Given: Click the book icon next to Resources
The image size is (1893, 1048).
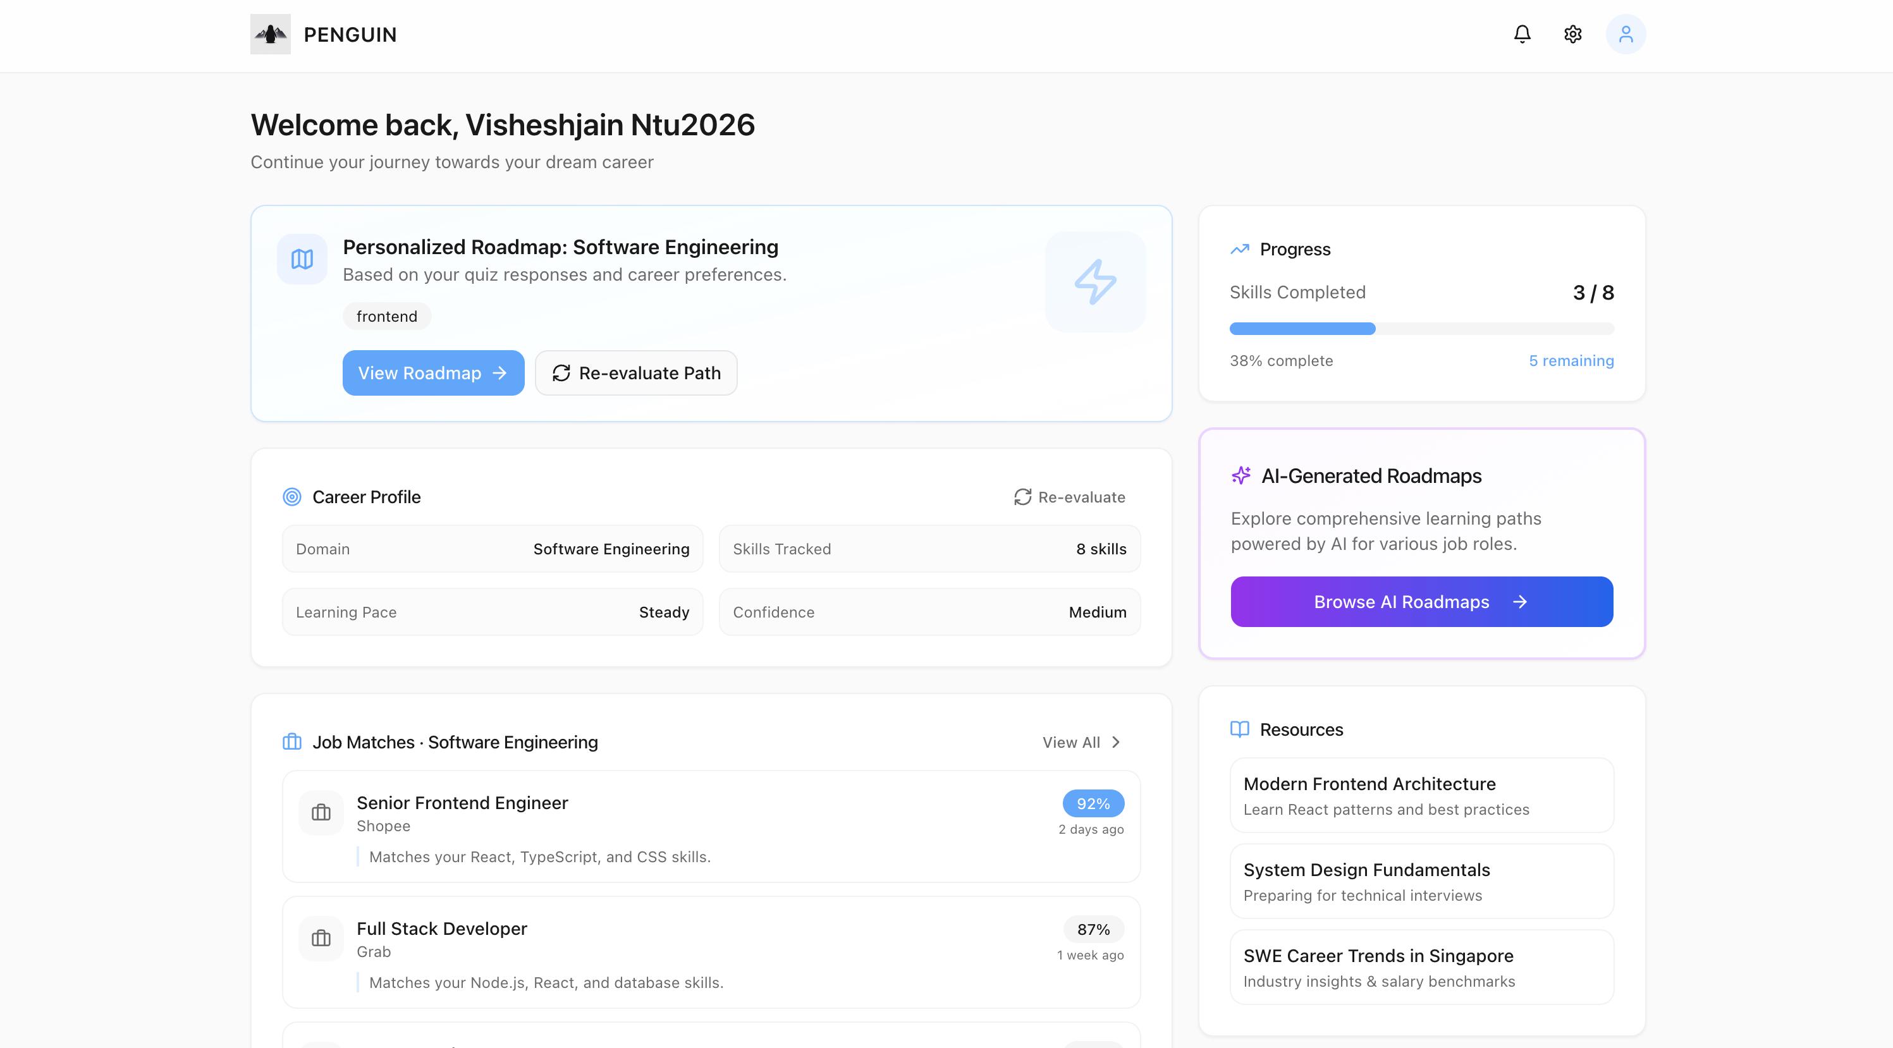Looking at the screenshot, I should coord(1240,729).
